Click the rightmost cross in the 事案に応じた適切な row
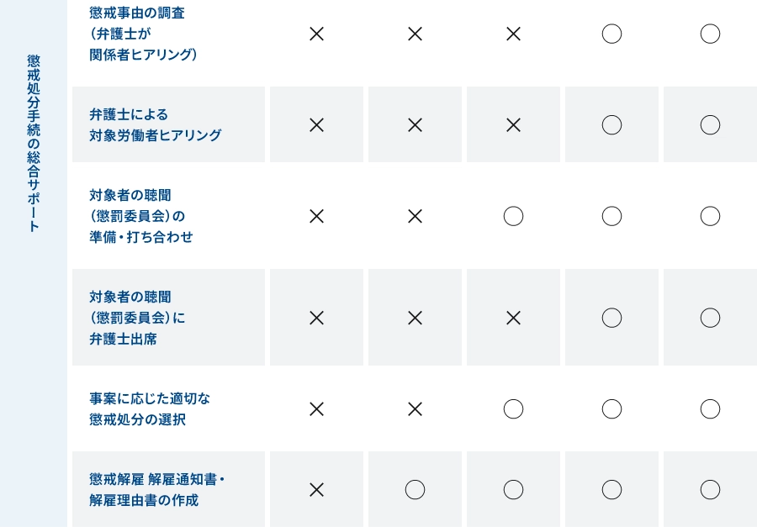The height and width of the screenshot is (532, 757). [415, 409]
